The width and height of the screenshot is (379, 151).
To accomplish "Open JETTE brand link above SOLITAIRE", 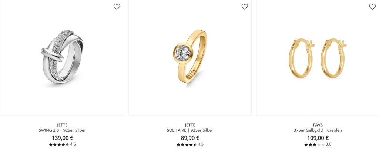I will click(x=190, y=125).
